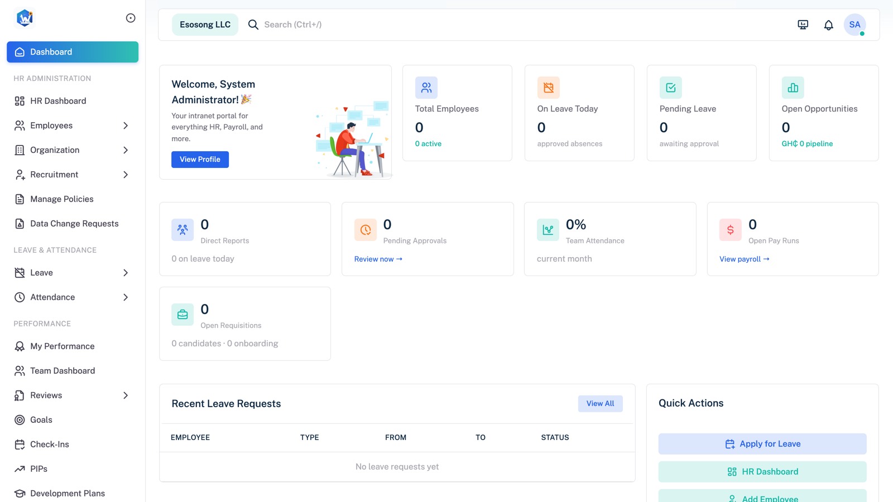Open Data Change Requests sidebar item

point(73,224)
